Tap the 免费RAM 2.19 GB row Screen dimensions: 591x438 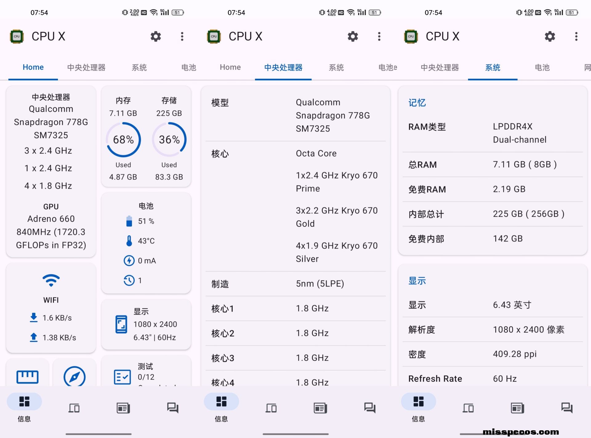point(492,189)
